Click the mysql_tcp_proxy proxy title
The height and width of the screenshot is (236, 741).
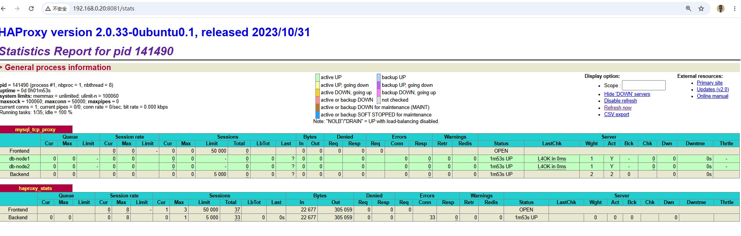coord(35,130)
